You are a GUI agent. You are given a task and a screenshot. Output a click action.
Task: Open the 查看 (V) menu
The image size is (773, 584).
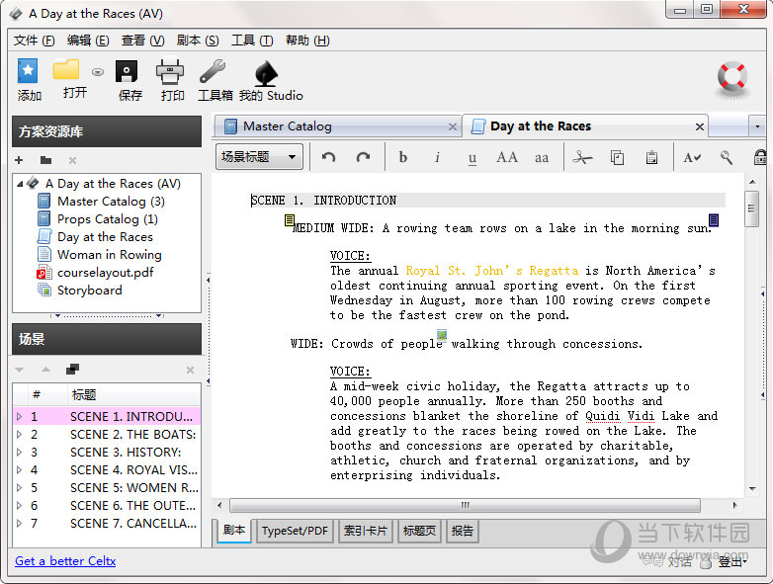click(x=143, y=41)
